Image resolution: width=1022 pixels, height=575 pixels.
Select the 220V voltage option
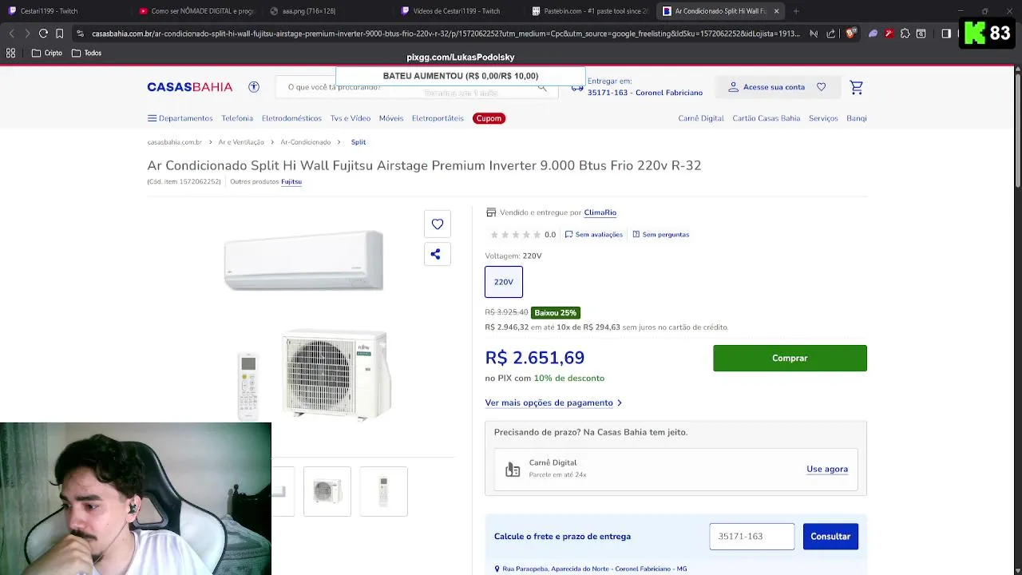[x=504, y=282]
